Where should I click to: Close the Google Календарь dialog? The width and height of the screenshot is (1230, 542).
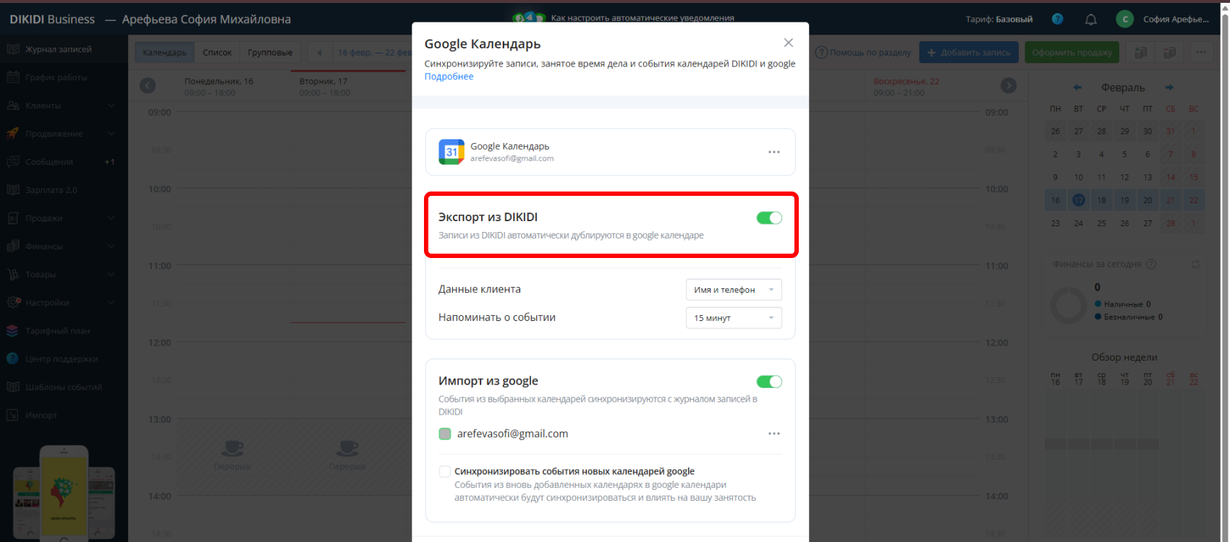tap(788, 43)
